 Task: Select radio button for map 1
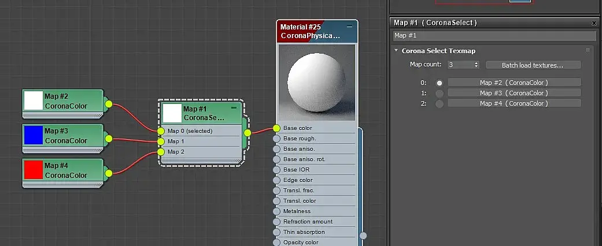coord(440,93)
